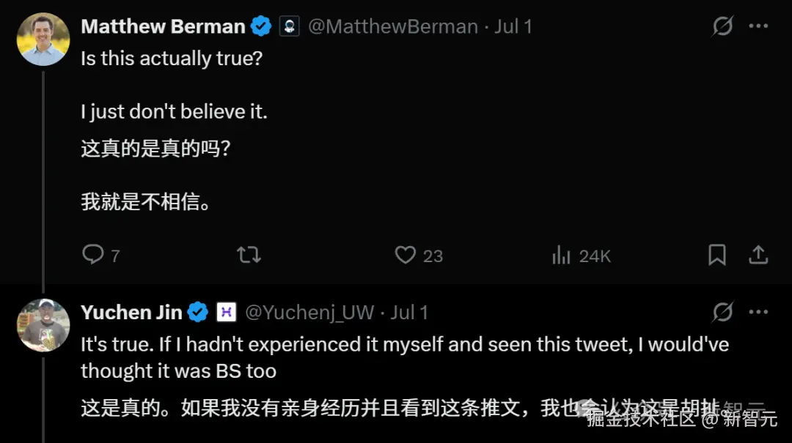Open Matthew Berman's display name link
This screenshot has width=792, height=443.
tap(163, 27)
